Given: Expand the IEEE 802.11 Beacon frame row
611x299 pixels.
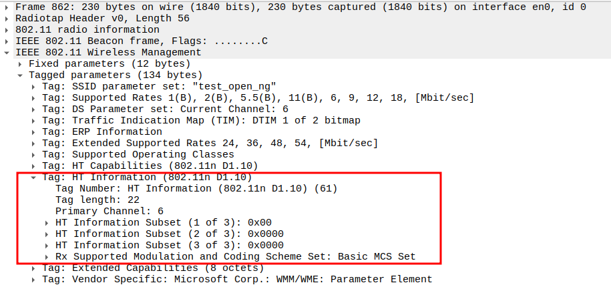Looking at the screenshot, I should (x=7, y=41).
